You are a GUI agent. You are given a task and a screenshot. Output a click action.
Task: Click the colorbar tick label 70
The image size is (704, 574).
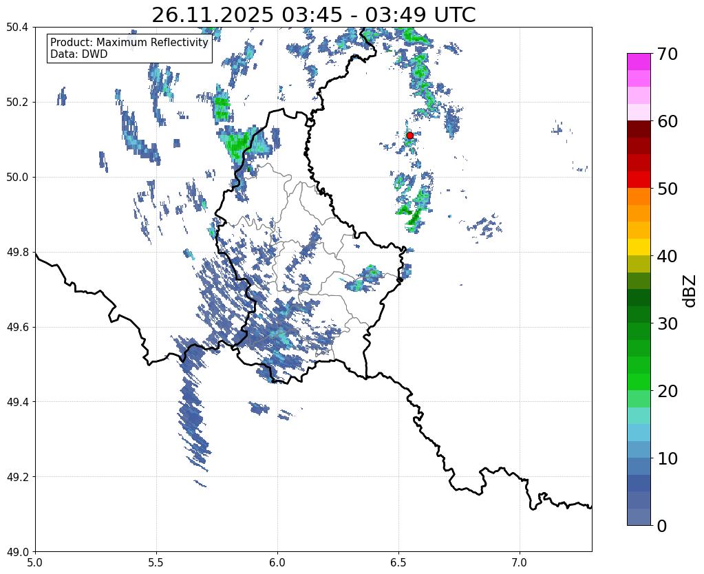[x=668, y=54]
